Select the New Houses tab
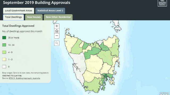Viewport: 170px width, 95px height. [34, 17]
